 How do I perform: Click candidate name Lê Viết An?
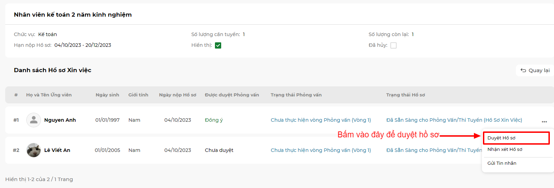pos(57,150)
